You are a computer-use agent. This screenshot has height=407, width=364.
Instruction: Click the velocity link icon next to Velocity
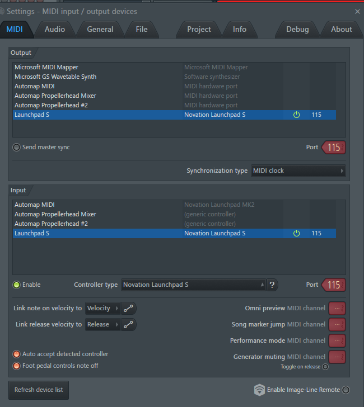[128, 309]
